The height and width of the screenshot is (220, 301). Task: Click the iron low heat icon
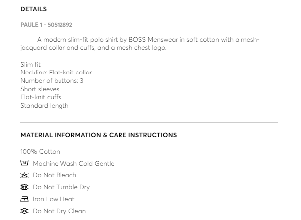pyautogui.click(x=24, y=199)
